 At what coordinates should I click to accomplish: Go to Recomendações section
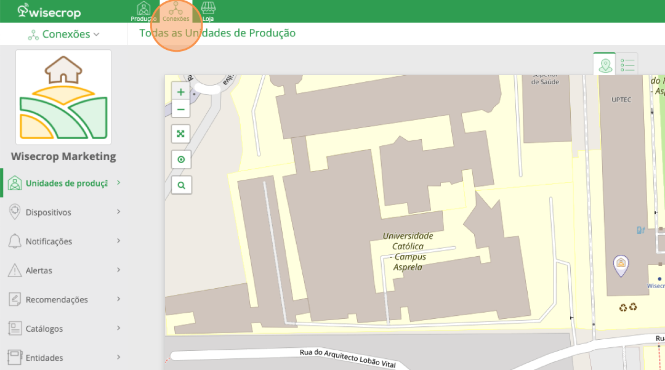point(57,299)
